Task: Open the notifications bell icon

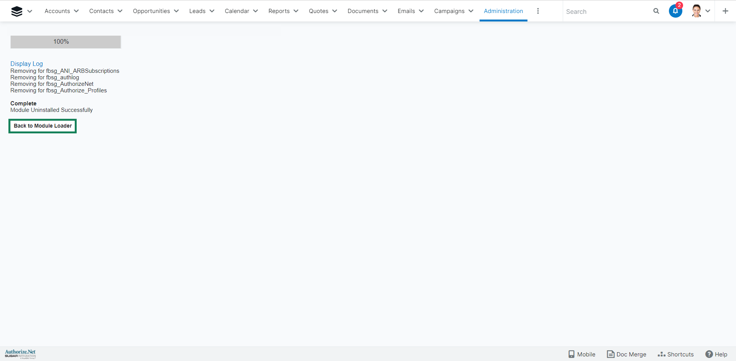Action: (x=675, y=11)
